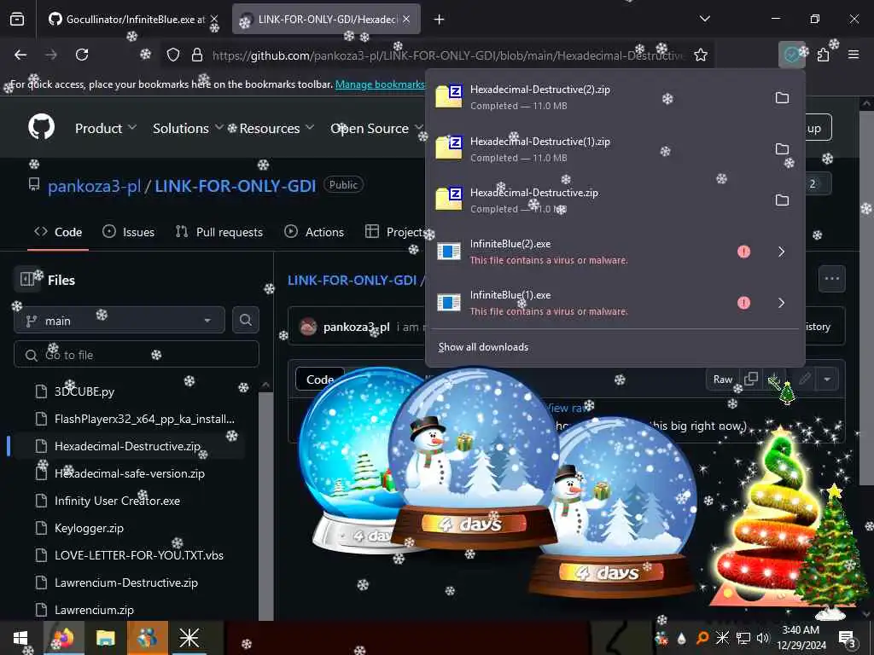Open the taskbar notification center icon
Screen dimensions: 874x655
click(x=847, y=638)
